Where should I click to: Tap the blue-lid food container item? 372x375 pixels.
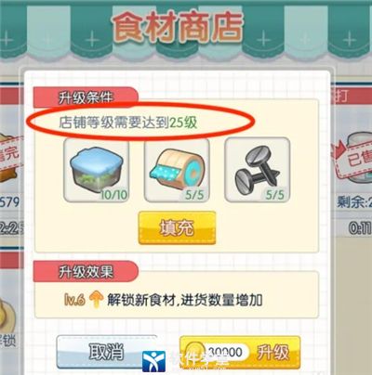[96, 170]
